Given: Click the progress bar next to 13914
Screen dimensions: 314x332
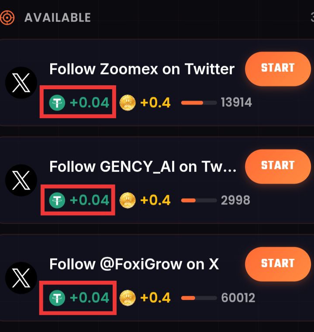Looking at the screenshot, I should [x=199, y=103].
